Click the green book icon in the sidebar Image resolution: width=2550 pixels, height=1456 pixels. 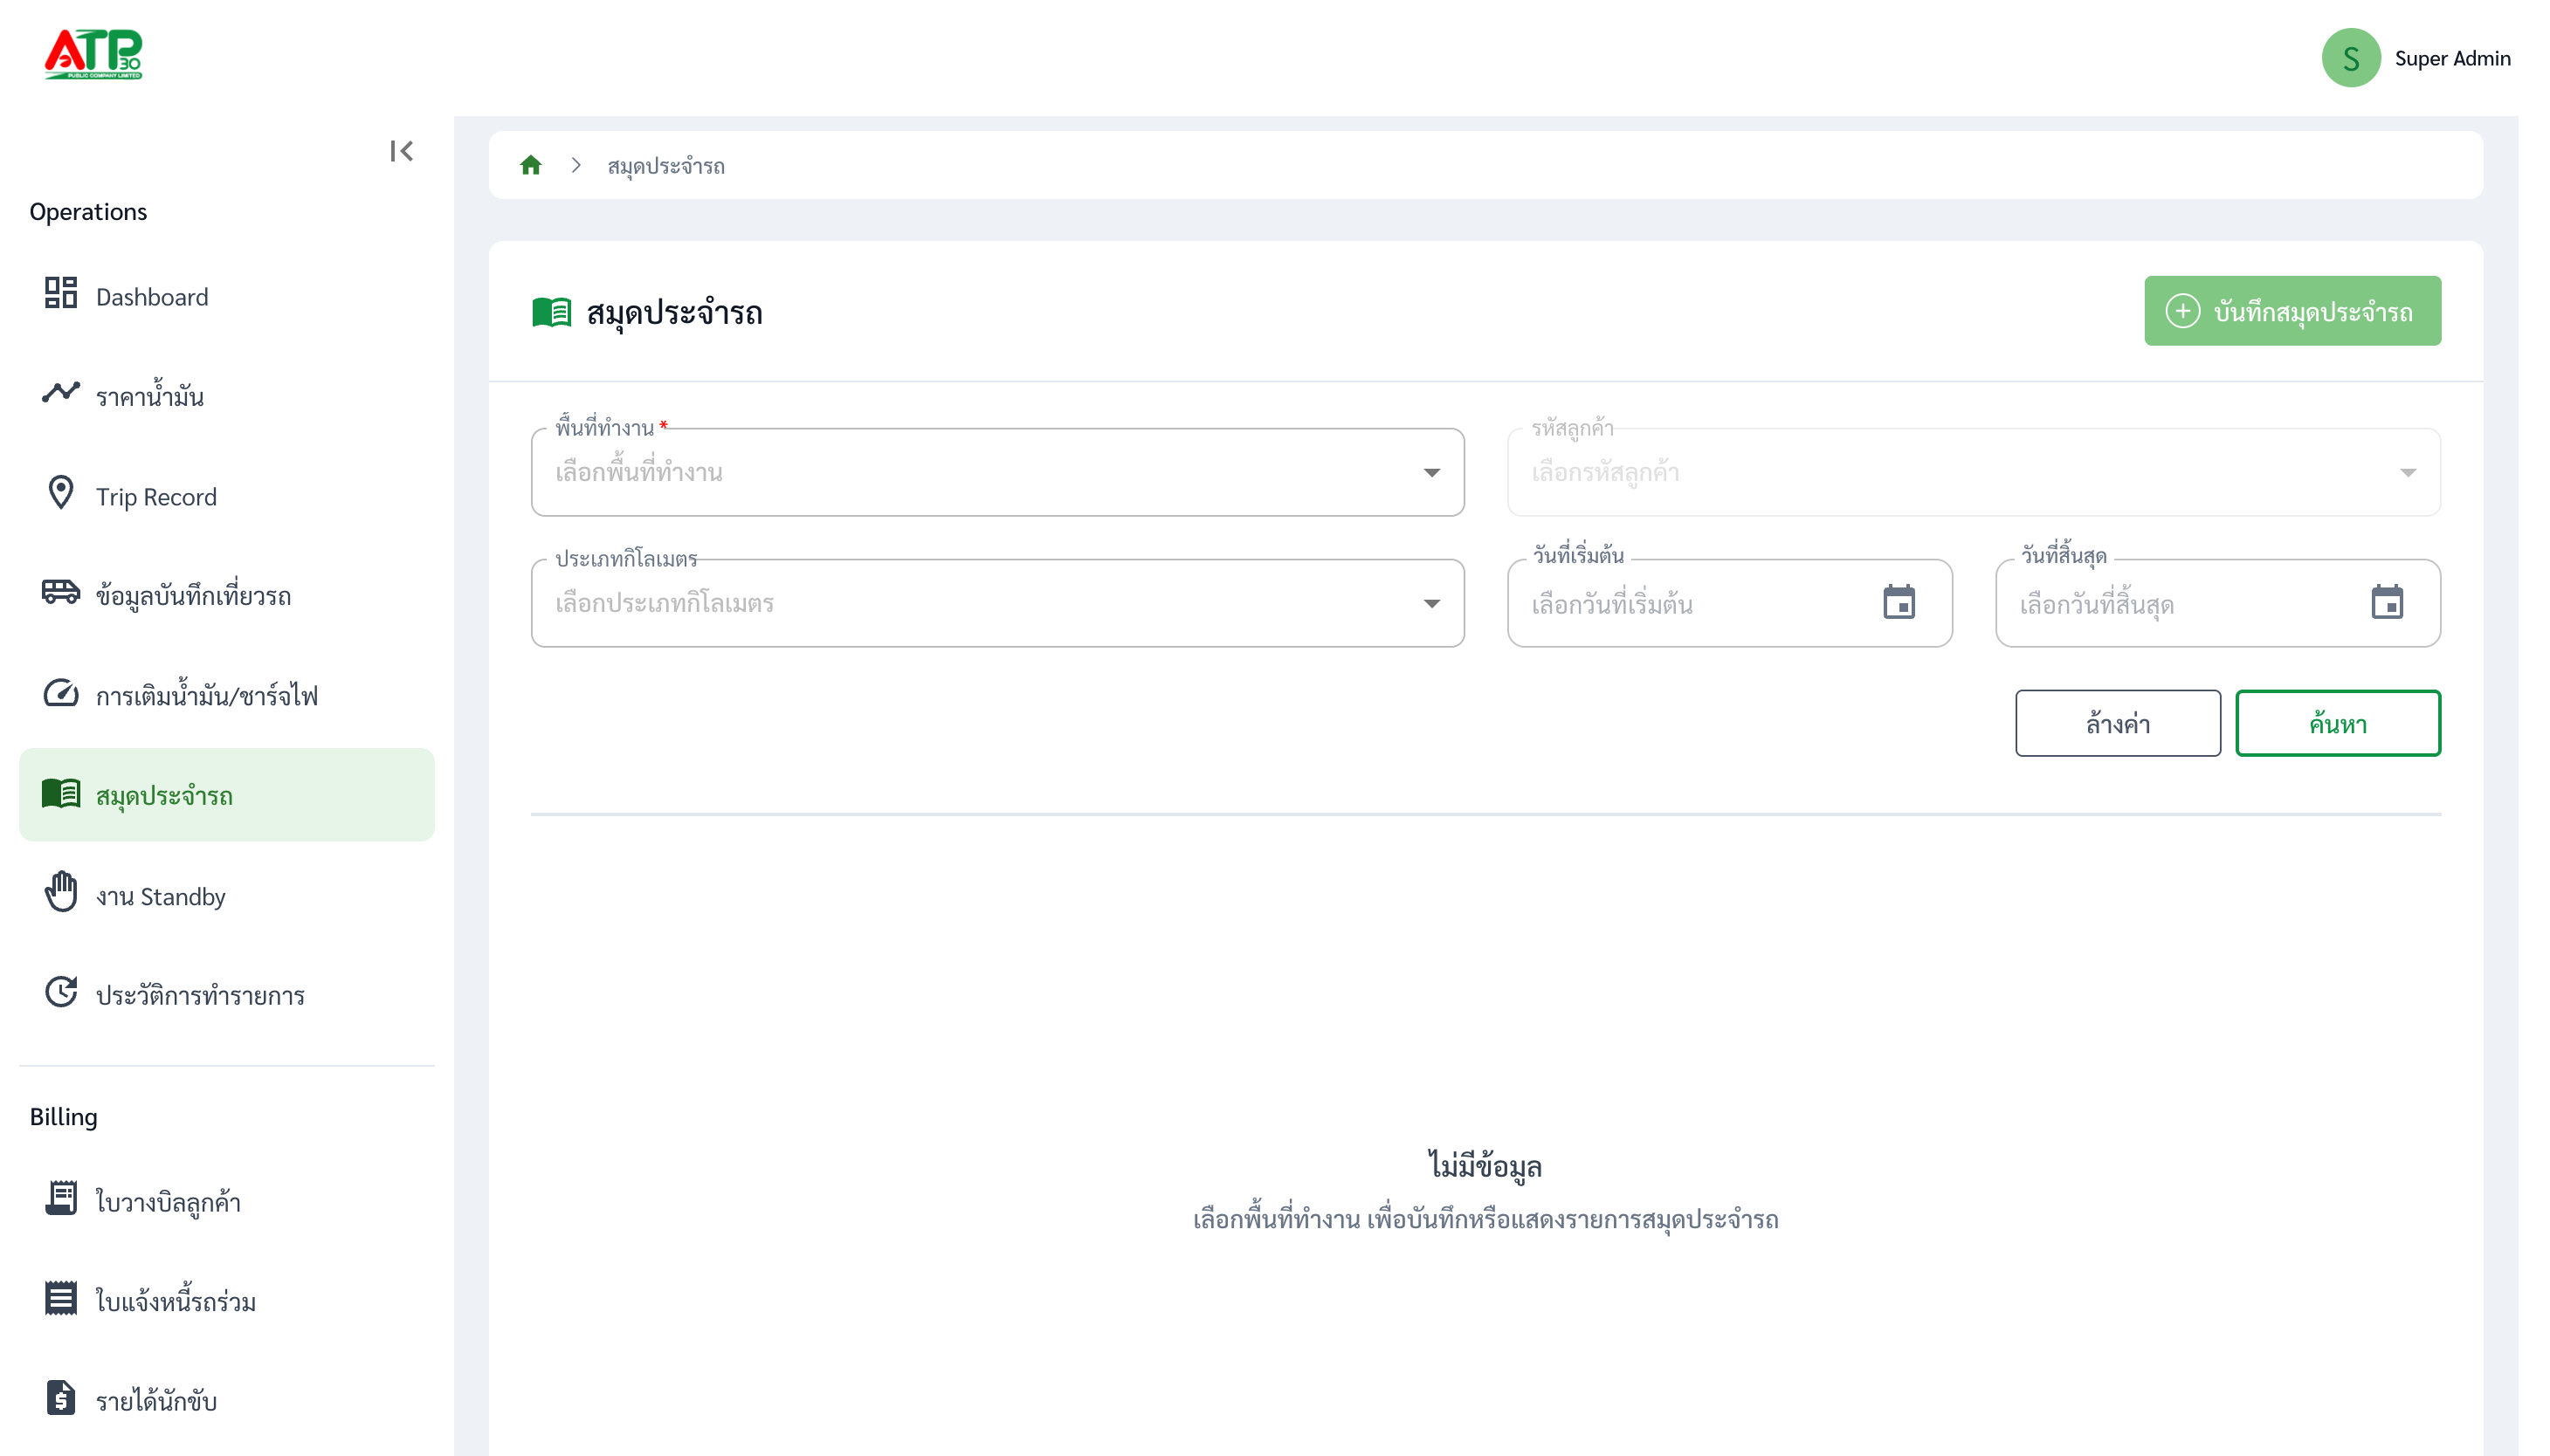pyautogui.click(x=61, y=794)
